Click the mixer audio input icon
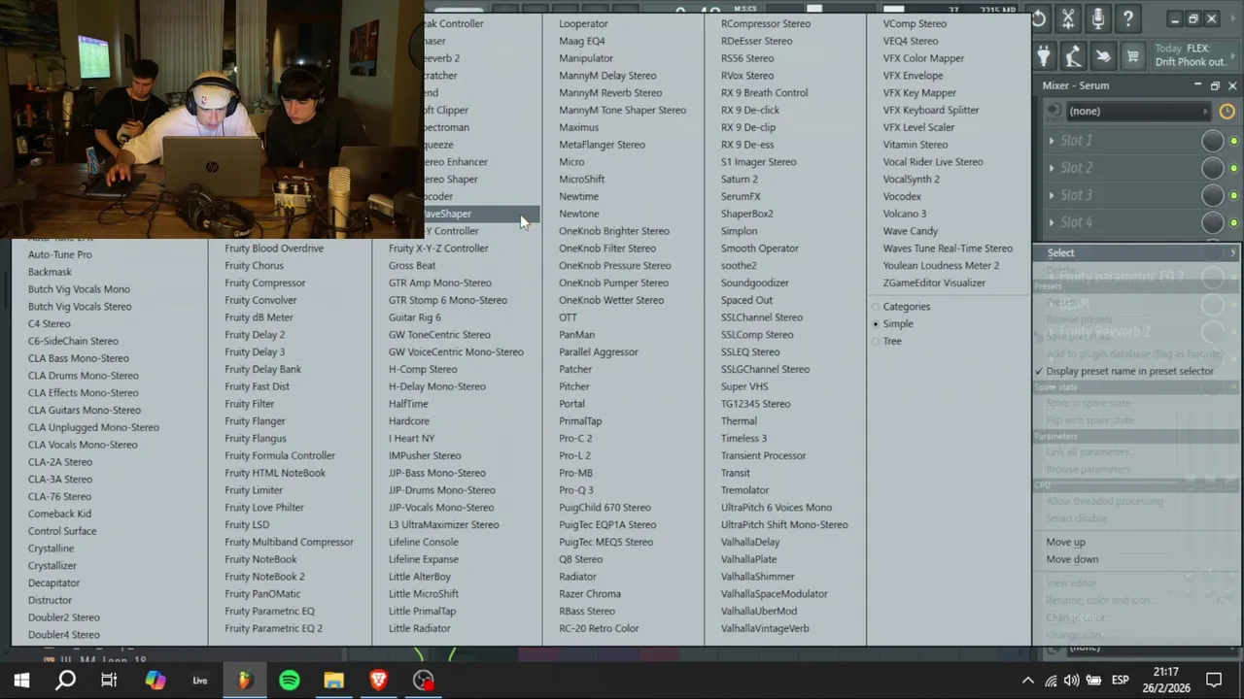This screenshot has width=1244, height=699. click(x=1054, y=111)
